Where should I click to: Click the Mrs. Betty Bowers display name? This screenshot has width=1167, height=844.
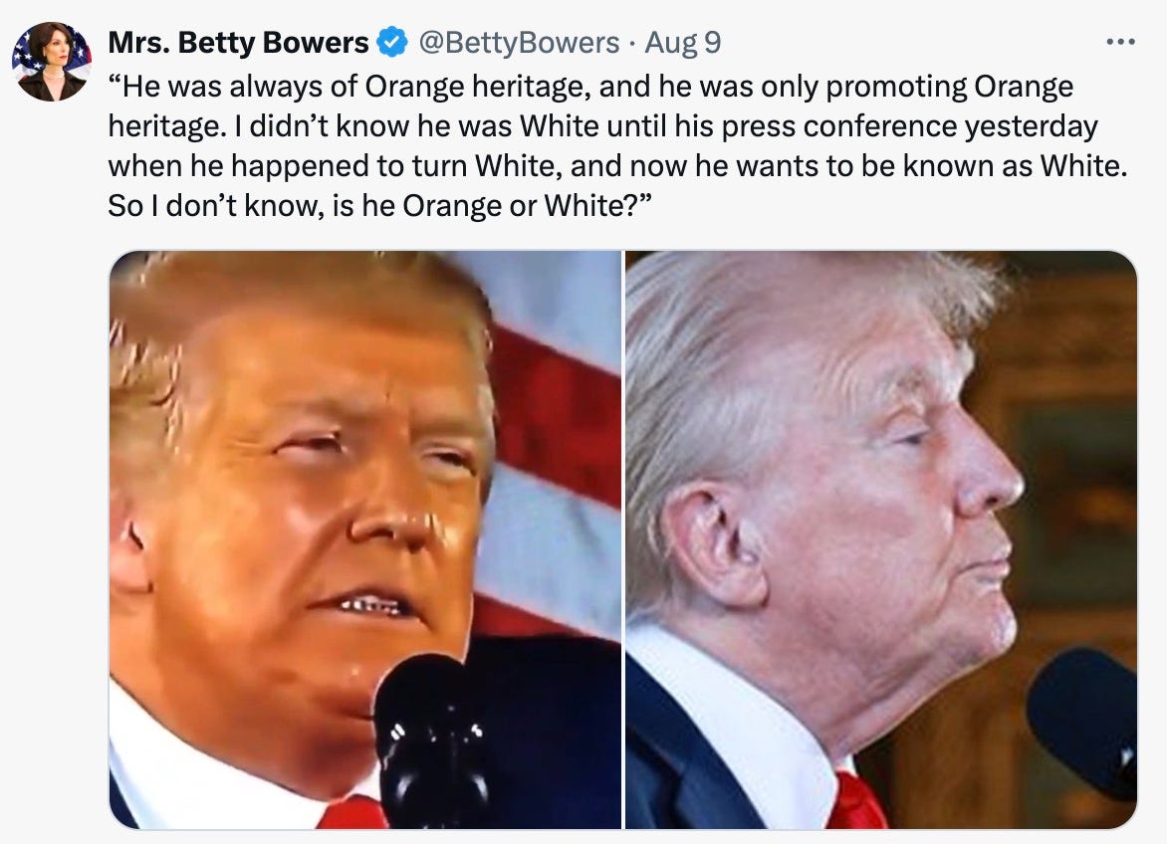pos(238,43)
